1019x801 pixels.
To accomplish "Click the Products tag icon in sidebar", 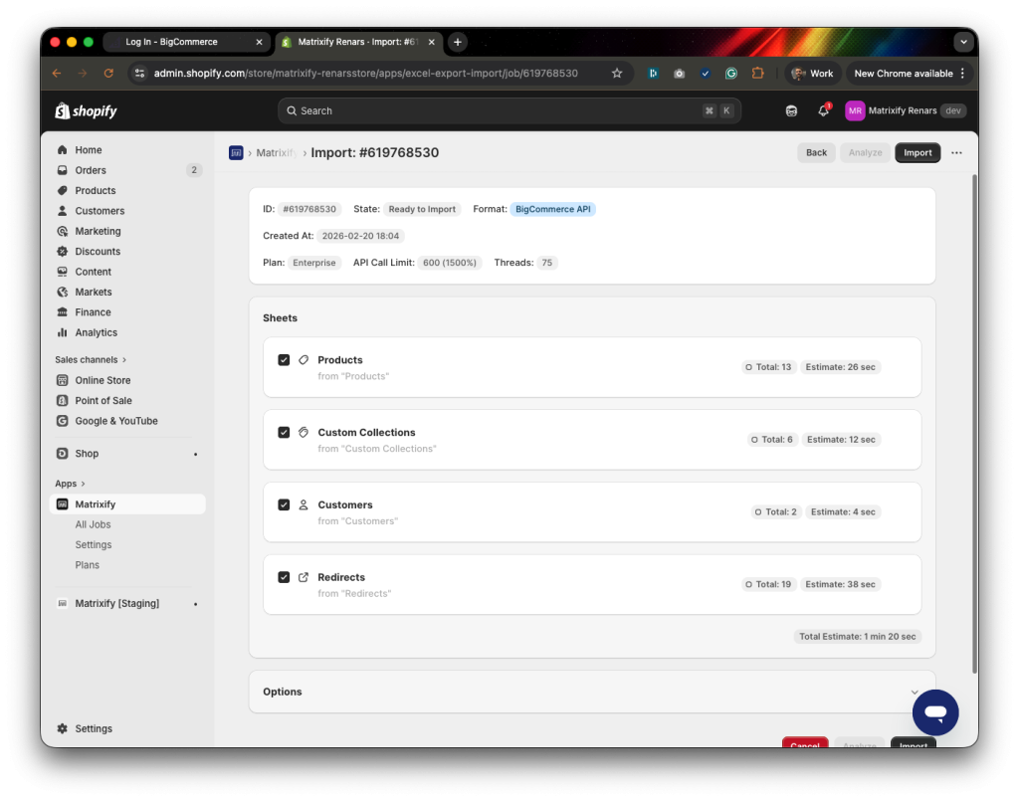I will [62, 190].
